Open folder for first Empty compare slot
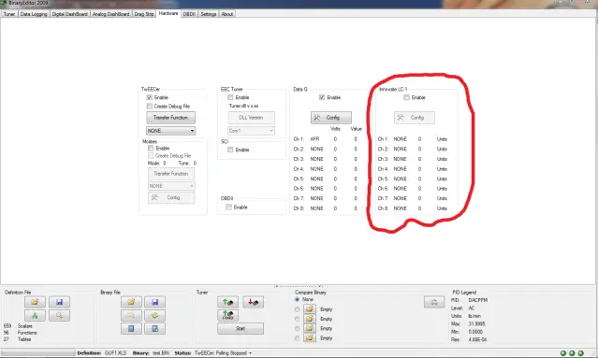Screen dimensions: 598x358 [x=310, y=308]
